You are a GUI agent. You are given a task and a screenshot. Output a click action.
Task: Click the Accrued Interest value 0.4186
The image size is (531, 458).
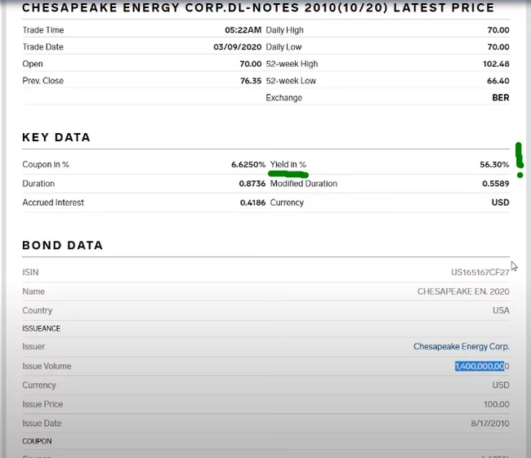pyautogui.click(x=252, y=202)
